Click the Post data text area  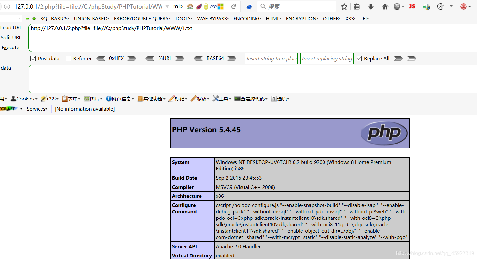[253, 79]
